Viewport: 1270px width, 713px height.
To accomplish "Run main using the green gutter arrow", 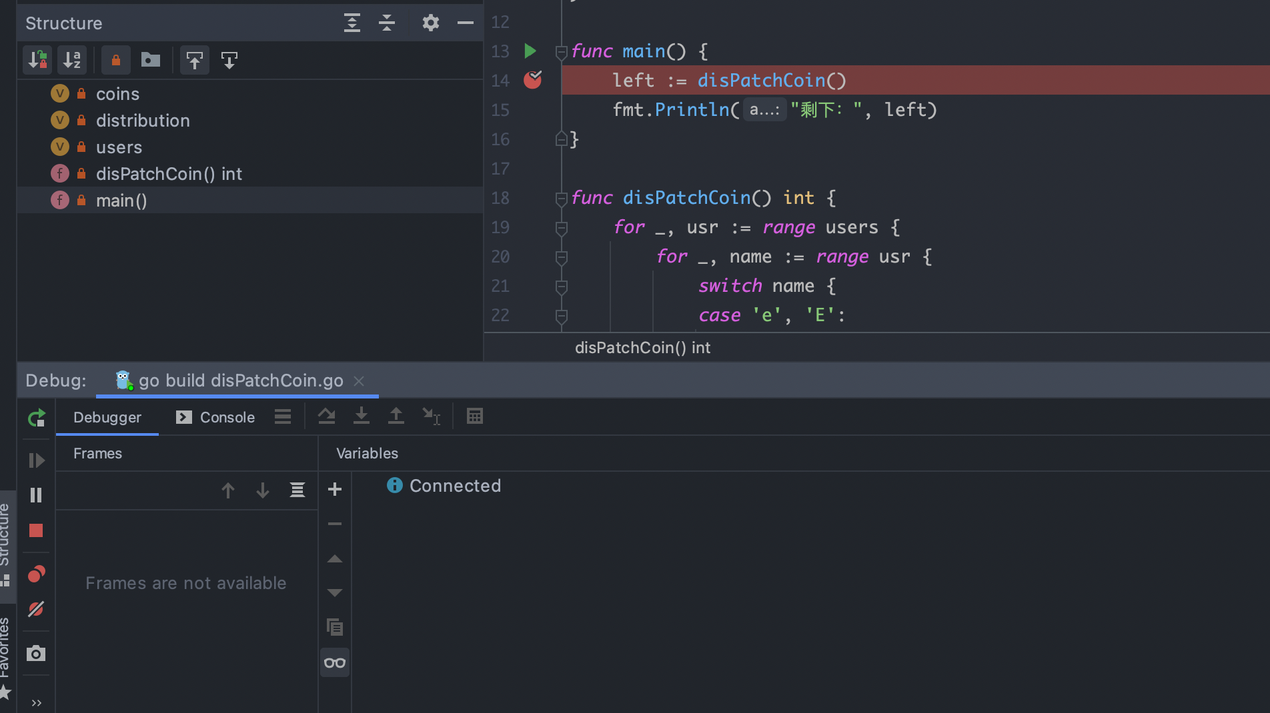I will (x=530, y=51).
